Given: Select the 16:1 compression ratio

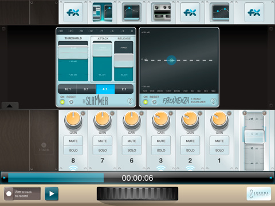Looking at the screenshot, I should pos(68,89).
